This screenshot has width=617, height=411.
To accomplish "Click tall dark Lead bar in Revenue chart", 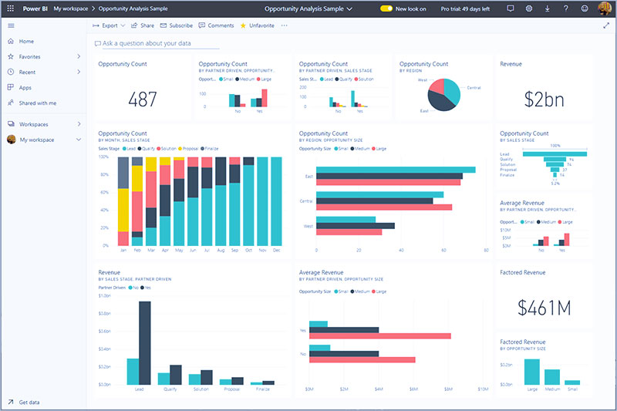I will [x=144, y=343].
